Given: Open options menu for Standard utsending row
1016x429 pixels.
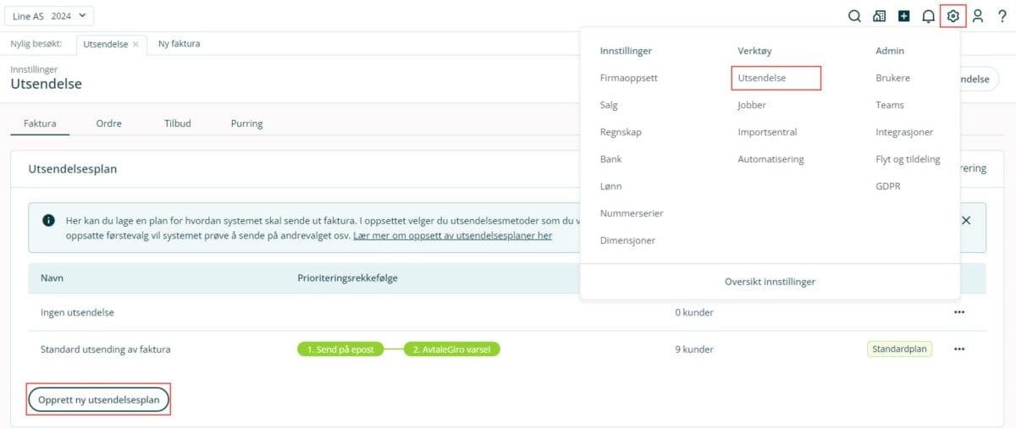Looking at the screenshot, I should tap(958, 349).
